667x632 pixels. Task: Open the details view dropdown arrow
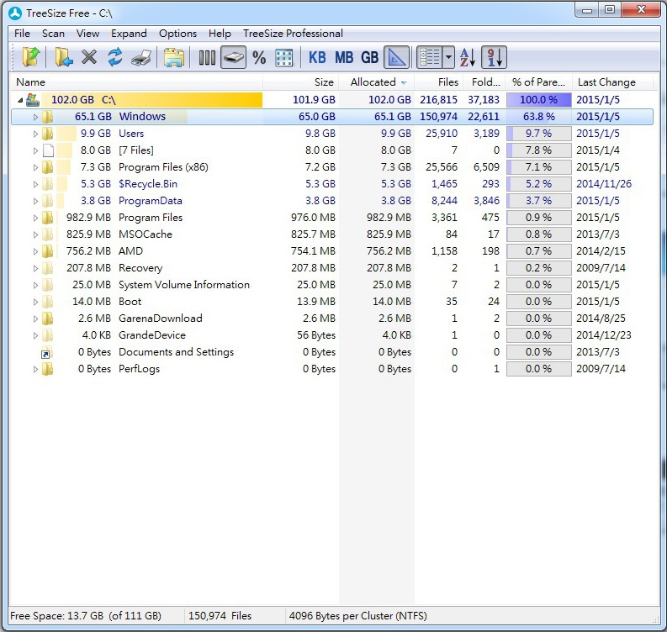(x=449, y=57)
